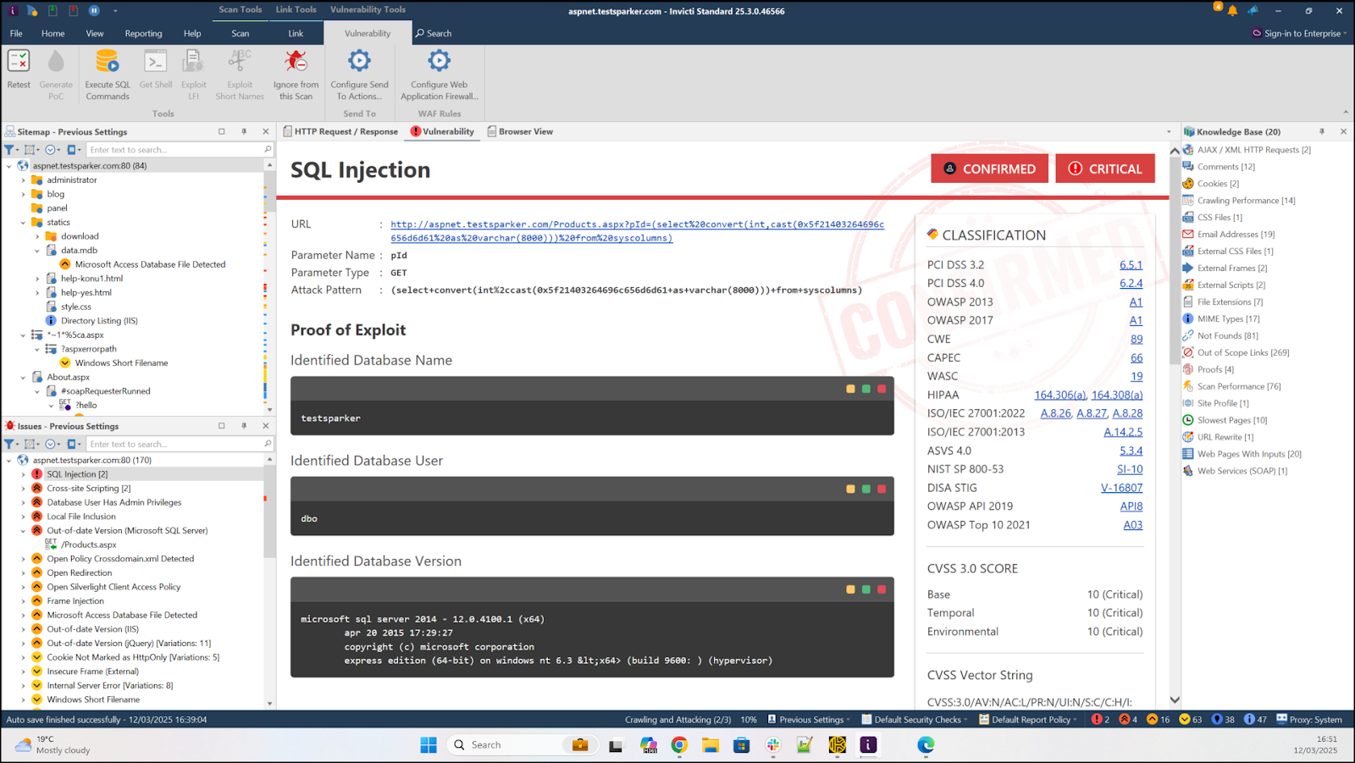Viewport: 1355px width, 763px height.
Task: Click Ignore from this Scan icon
Action: coord(296,62)
